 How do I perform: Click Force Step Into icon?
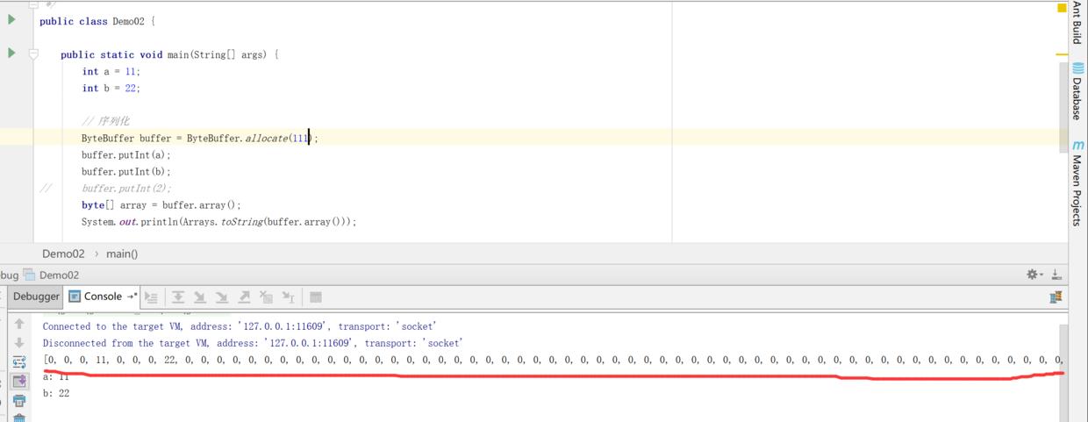pos(222,297)
